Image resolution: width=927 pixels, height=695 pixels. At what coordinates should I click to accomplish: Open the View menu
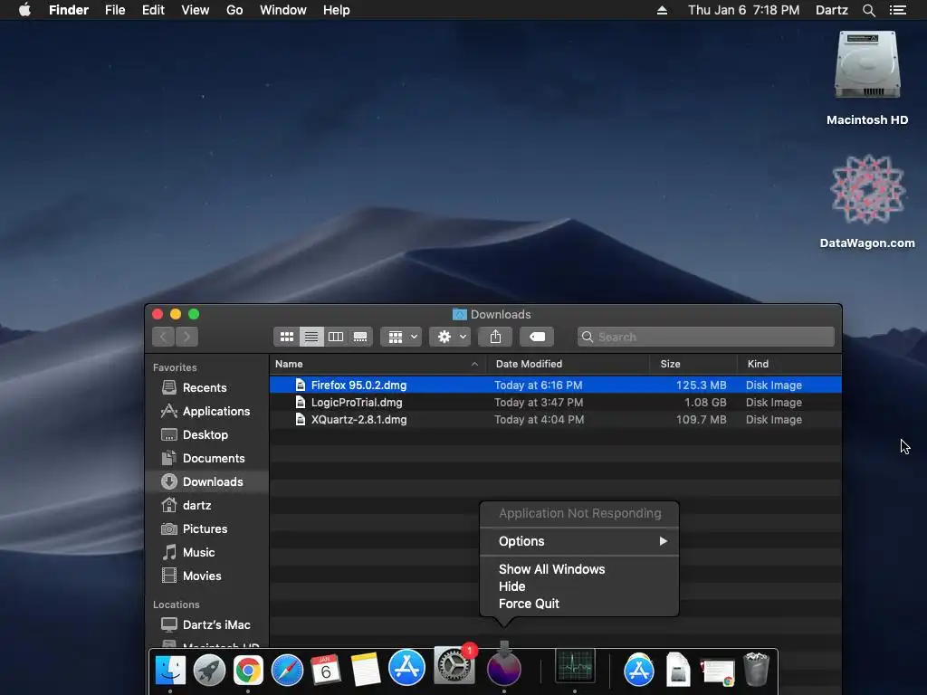(196, 10)
